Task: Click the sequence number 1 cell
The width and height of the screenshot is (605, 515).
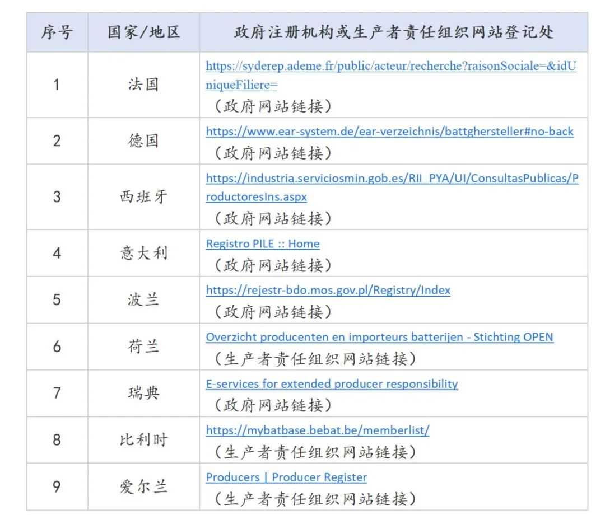Action: pos(57,85)
